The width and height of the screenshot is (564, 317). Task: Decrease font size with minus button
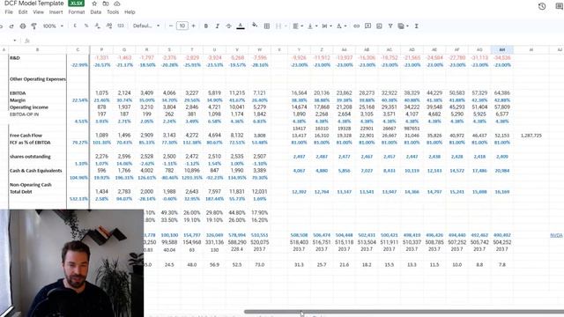(x=171, y=26)
